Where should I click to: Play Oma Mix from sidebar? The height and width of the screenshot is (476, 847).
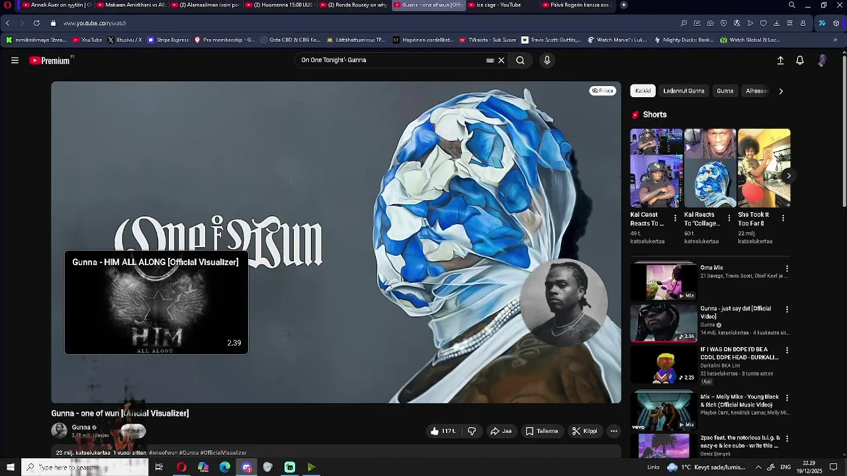click(664, 282)
